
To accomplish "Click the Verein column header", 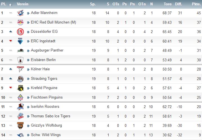I will 23,4.
